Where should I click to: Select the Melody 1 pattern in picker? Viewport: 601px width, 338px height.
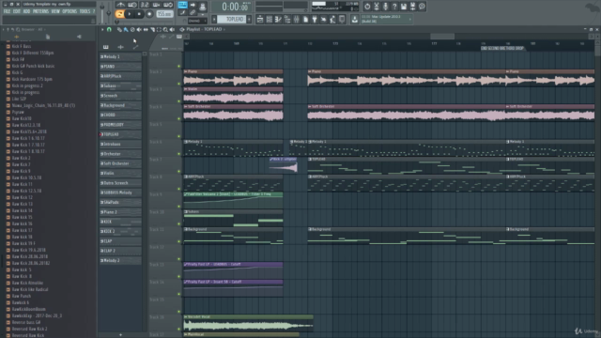pos(120,56)
